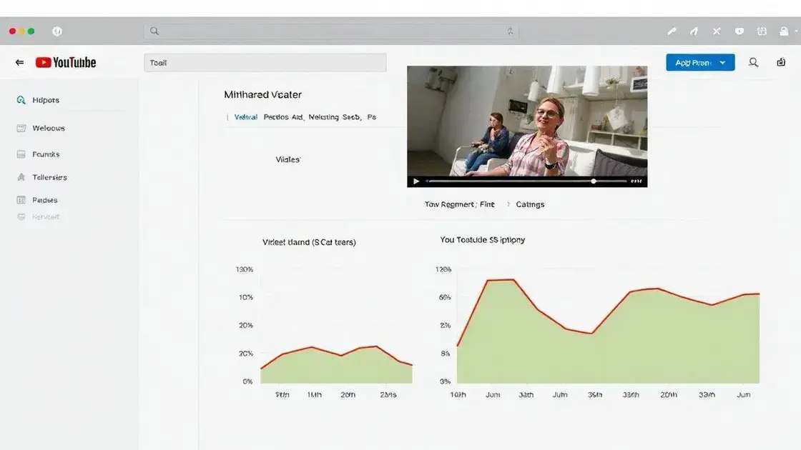The width and height of the screenshot is (801, 450).
Task: Go back with the left arrow icon
Action: pyautogui.click(x=19, y=62)
